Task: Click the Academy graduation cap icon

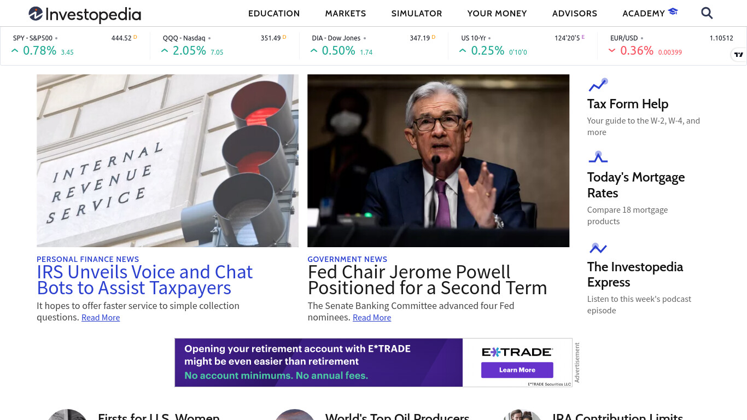Action: pyautogui.click(x=673, y=11)
